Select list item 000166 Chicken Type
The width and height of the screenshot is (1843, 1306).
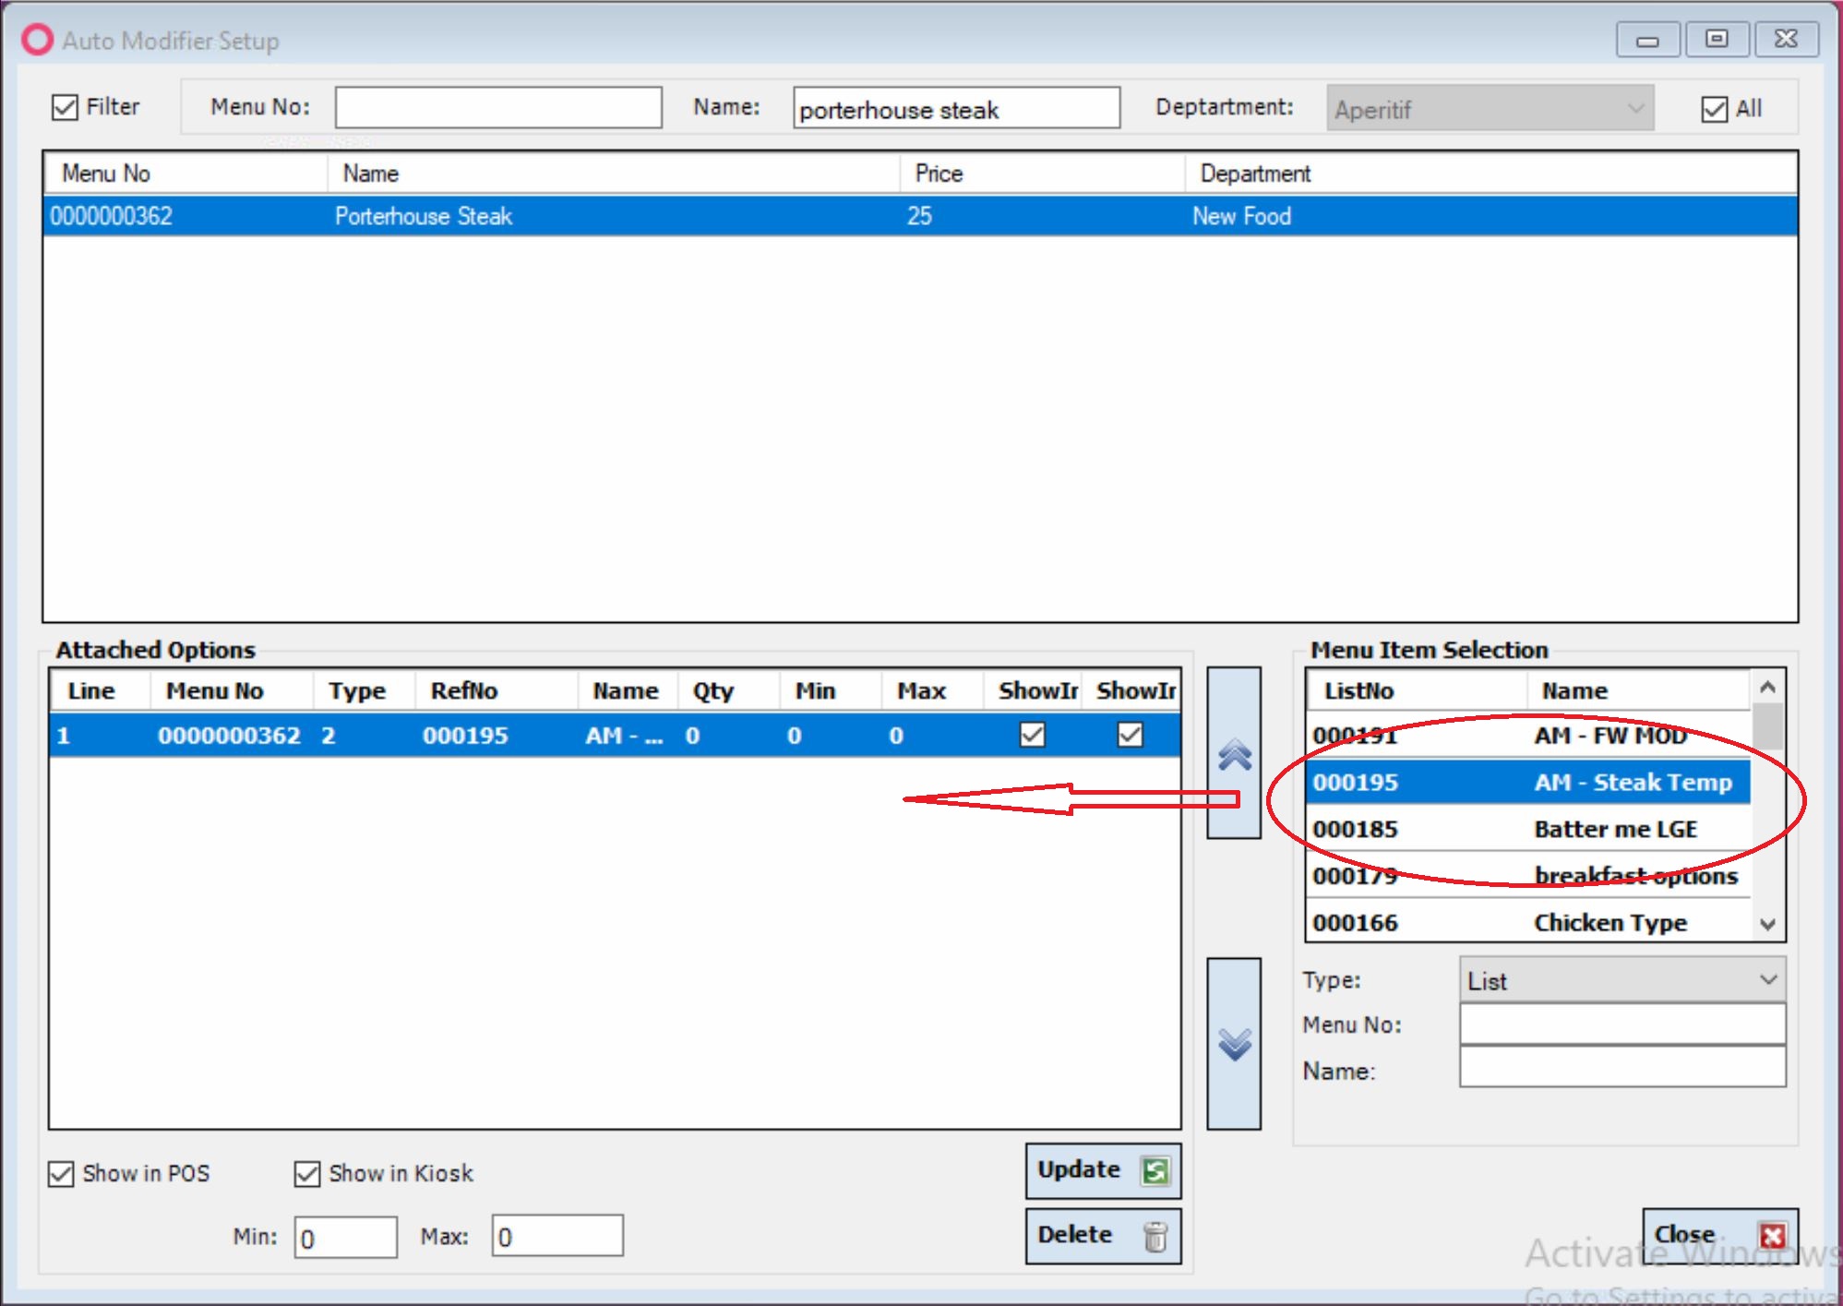click(1528, 922)
